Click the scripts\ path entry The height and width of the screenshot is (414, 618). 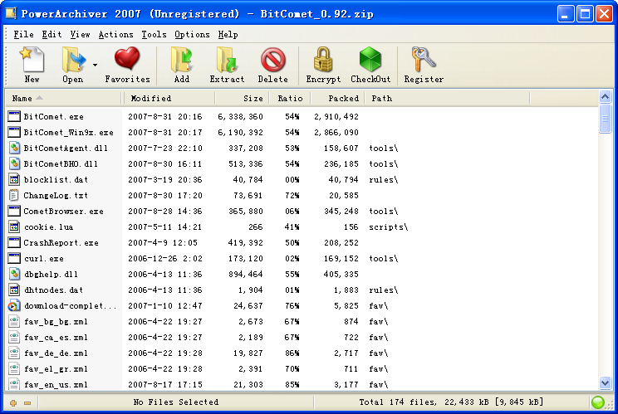click(x=389, y=227)
